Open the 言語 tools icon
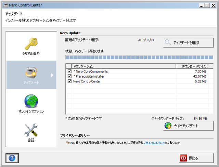 coord(31,130)
